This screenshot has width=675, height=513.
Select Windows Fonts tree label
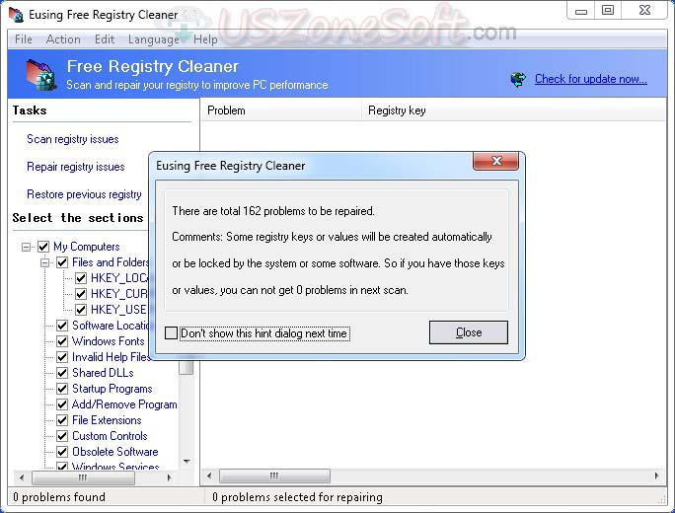pos(108,341)
